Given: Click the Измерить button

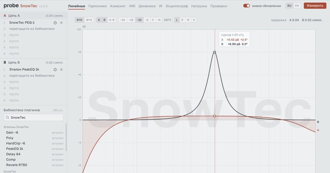Looking at the screenshot, I should [x=315, y=6].
